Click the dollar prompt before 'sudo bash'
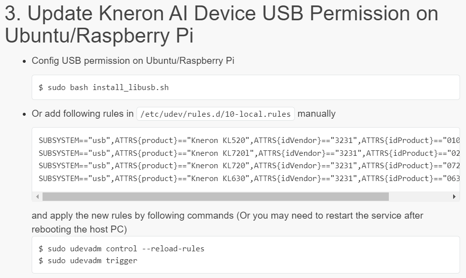 41,88
